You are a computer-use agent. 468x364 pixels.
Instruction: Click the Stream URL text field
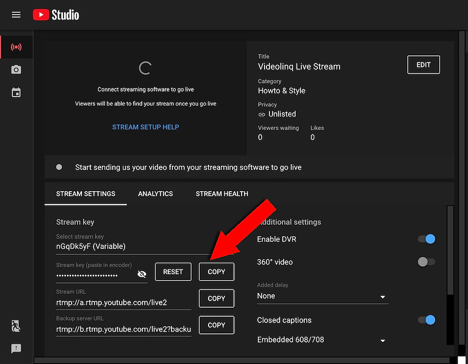tap(124, 302)
